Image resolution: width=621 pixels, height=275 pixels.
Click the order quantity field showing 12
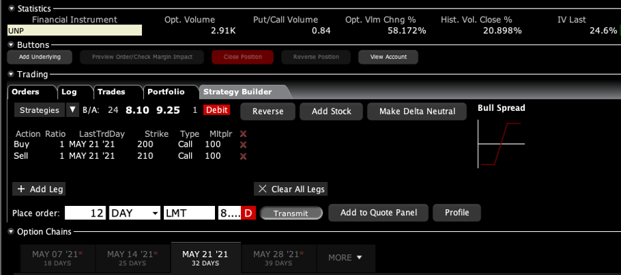click(86, 213)
